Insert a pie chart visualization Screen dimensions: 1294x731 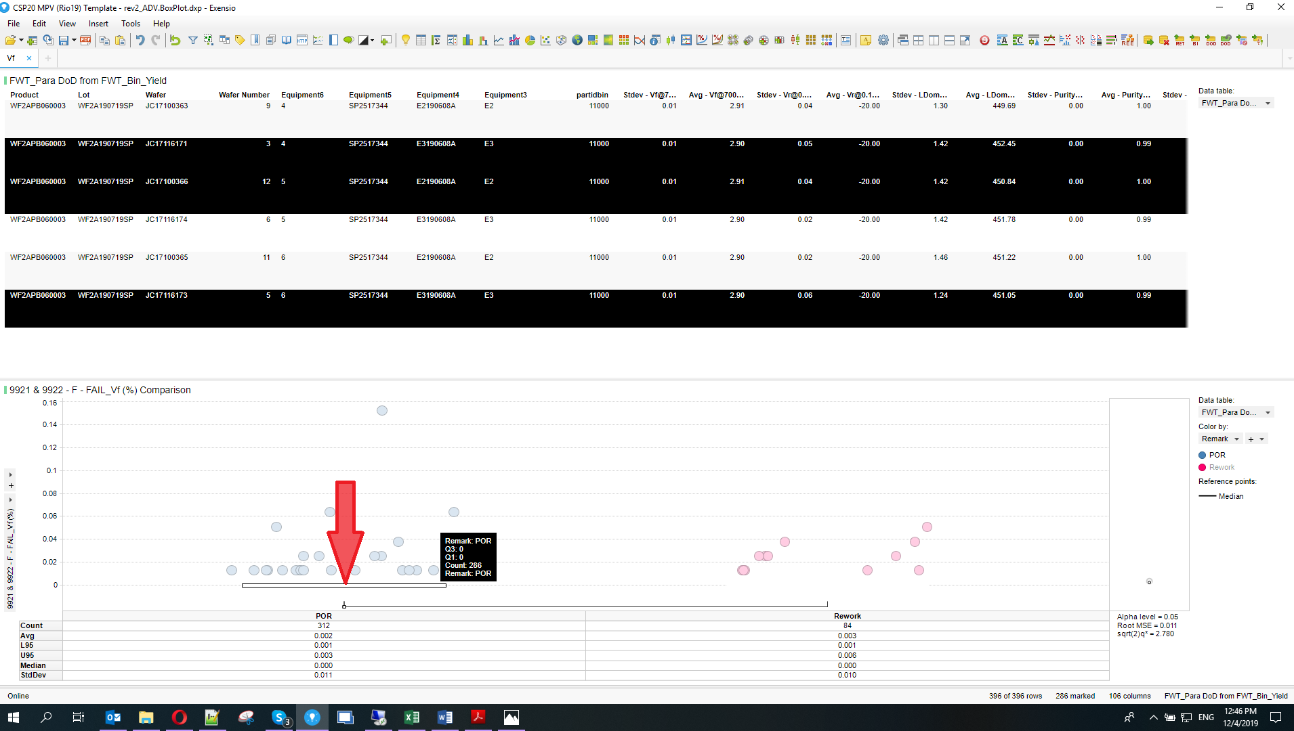530,41
